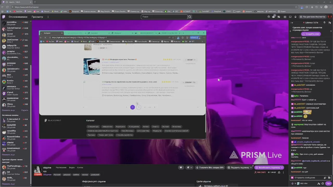
Task: Switch to Просмотр tab
Action: click(x=37, y=17)
